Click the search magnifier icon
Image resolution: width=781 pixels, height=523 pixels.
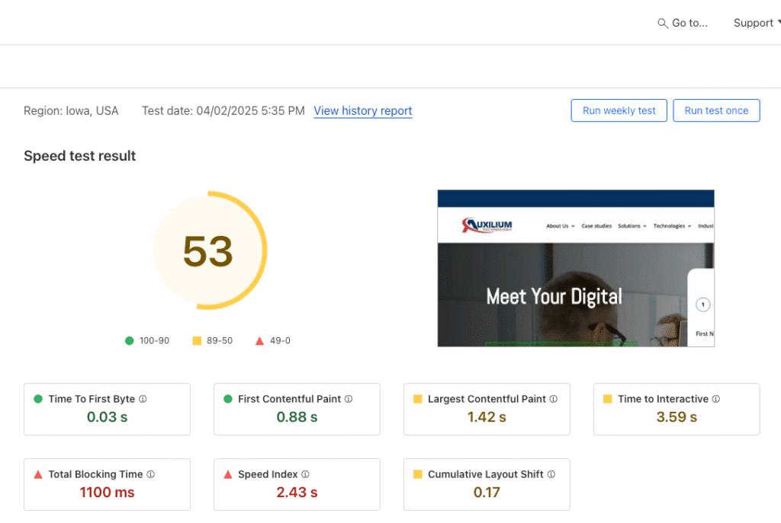663,24
